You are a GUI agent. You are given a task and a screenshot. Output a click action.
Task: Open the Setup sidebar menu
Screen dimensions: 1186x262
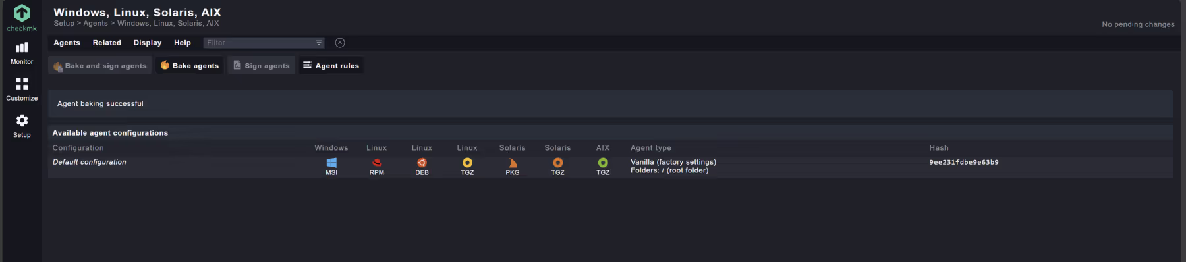point(22,126)
